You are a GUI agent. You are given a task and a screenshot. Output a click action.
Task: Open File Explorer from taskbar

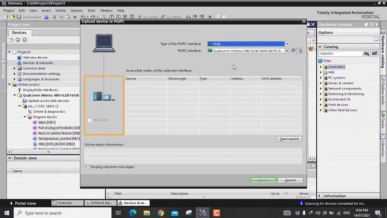tap(147, 213)
